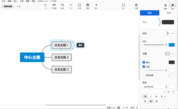
Task: Add a boundary with 外框 icon
Action: point(79,5)
